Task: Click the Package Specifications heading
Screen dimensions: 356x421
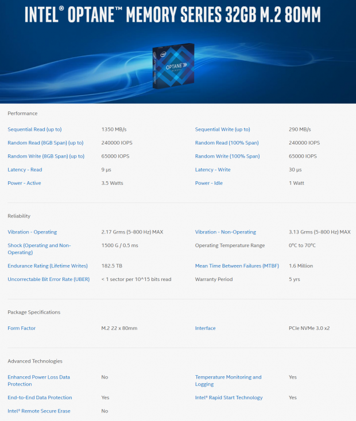Action: (x=34, y=312)
